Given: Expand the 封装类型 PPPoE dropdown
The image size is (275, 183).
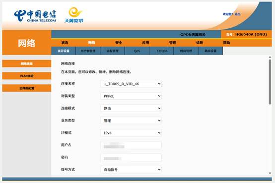Looking at the screenshot, I should [131, 96].
